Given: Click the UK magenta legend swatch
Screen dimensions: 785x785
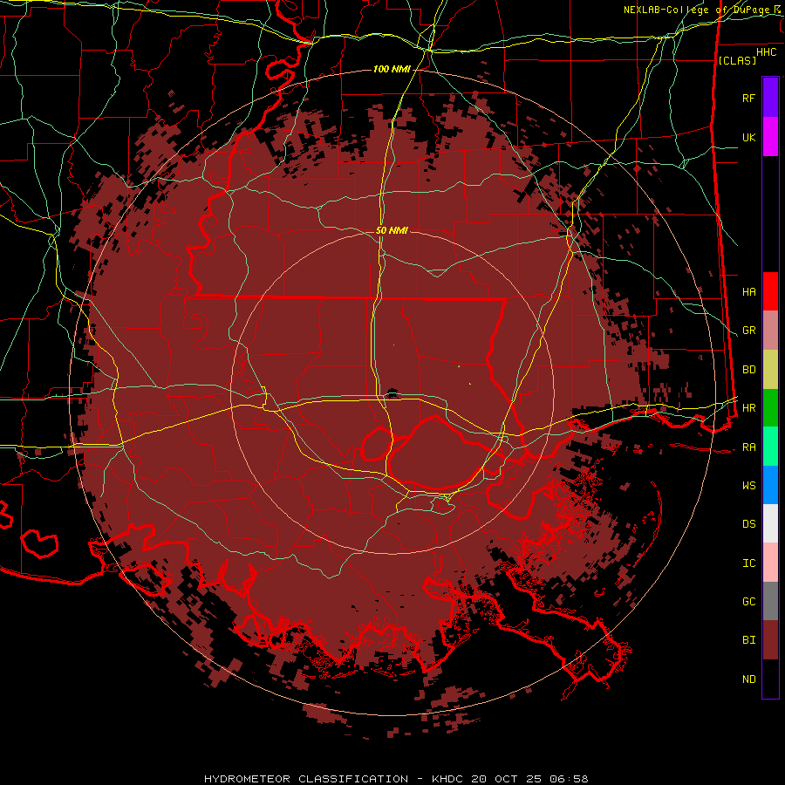Looking at the screenshot, I should coord(770,137).
